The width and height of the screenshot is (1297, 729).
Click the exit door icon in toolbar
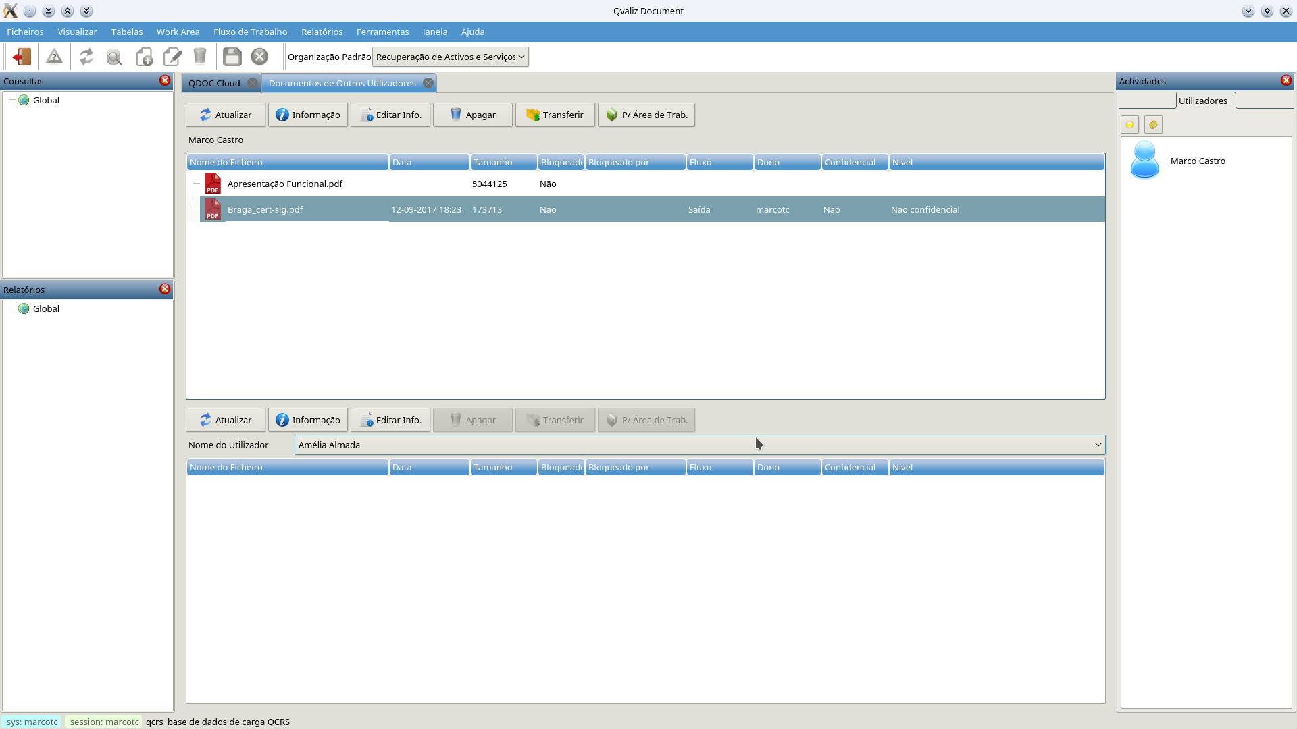click(x=22, y=57)
